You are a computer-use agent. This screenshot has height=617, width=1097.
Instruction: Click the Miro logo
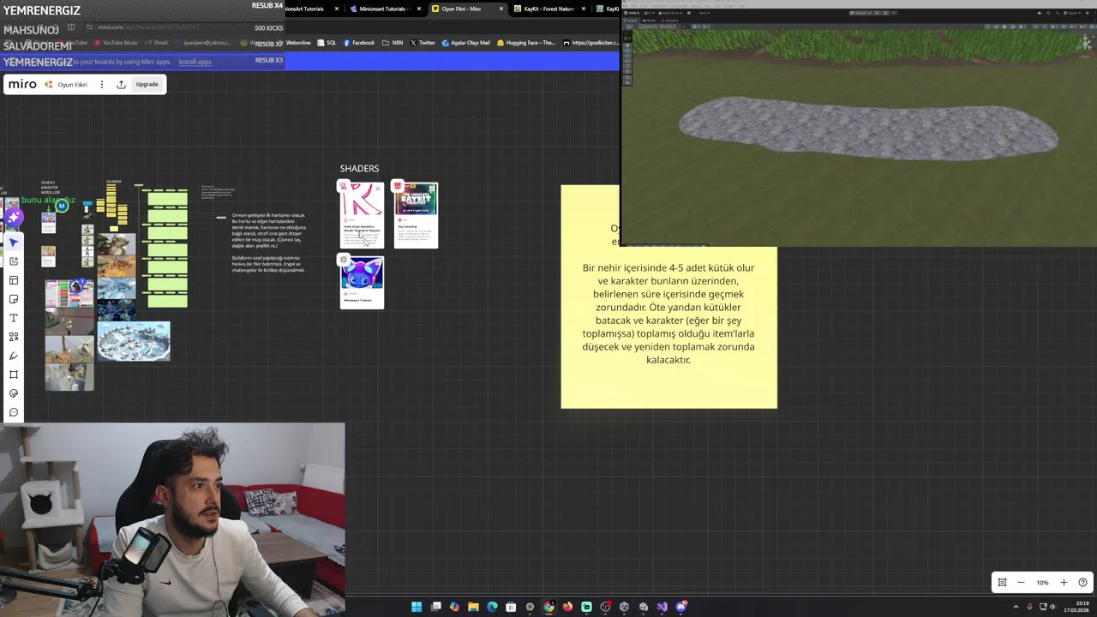coord(22,84)
